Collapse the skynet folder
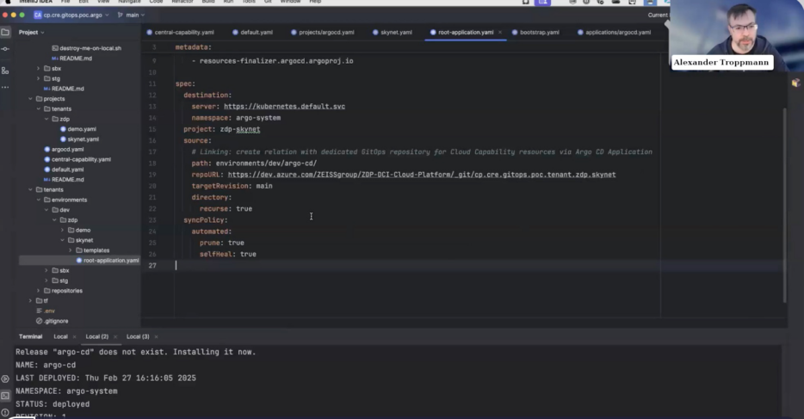The image size is (804, 419). click(62, 240)
